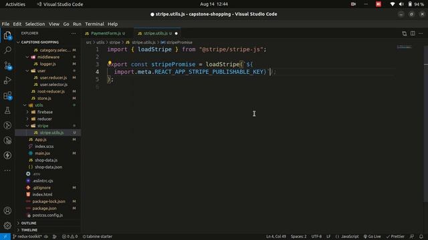Click the Wi-Fi indicator in top bar
This screenshot has height=240, width=428.
pyautogui.click(x=393, y=4)
